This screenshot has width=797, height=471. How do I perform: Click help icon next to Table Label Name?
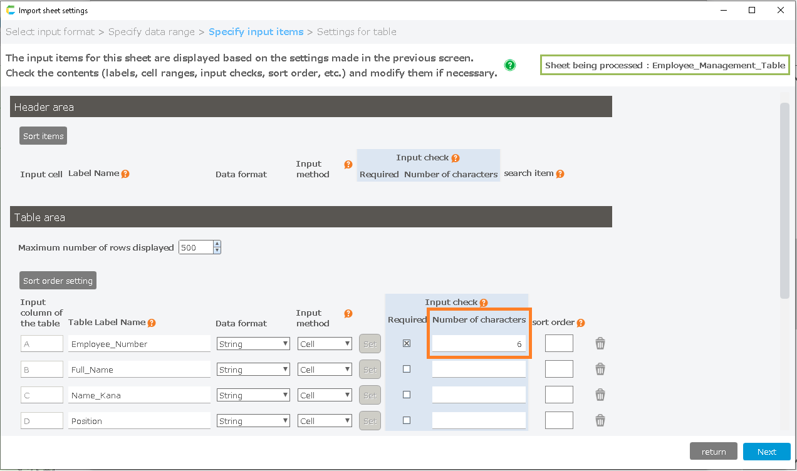[x=152, y=323]
